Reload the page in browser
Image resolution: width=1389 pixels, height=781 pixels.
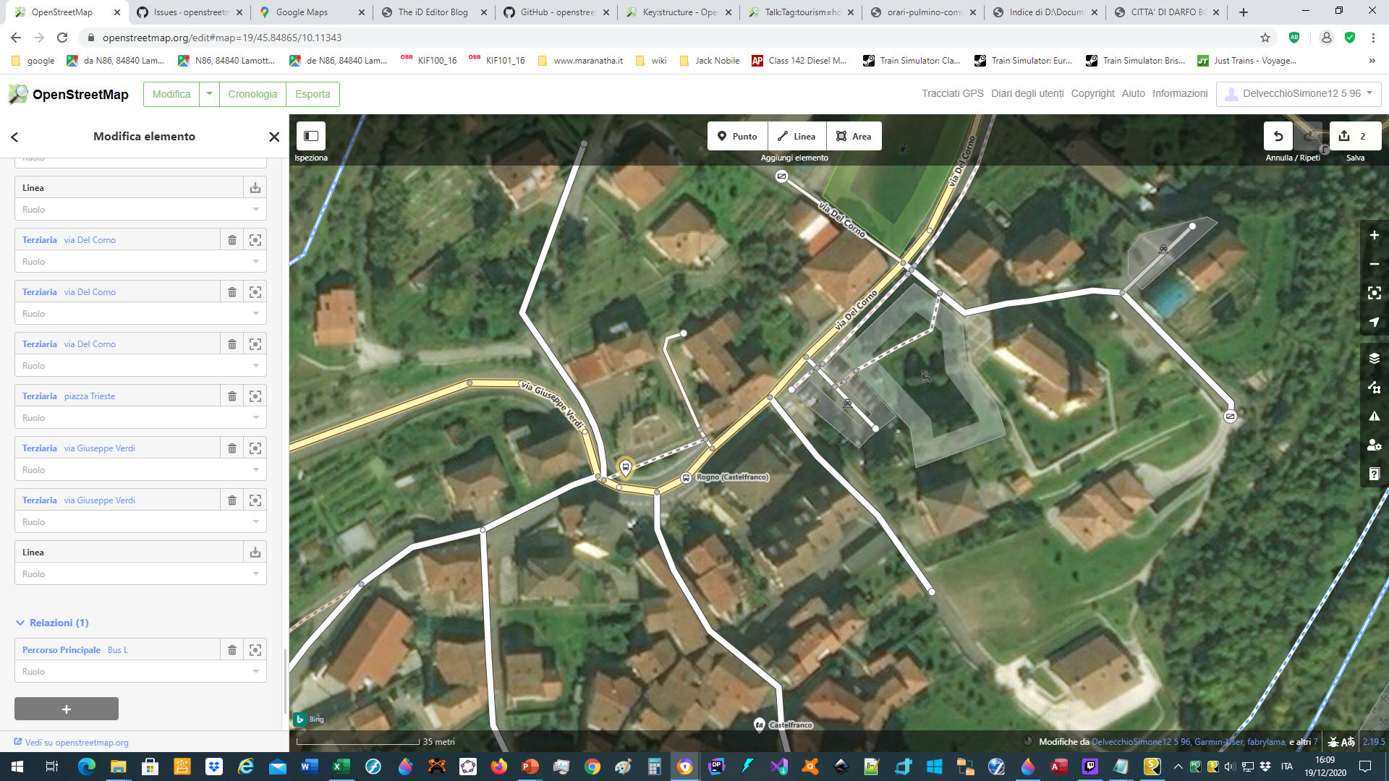[62, 38]
